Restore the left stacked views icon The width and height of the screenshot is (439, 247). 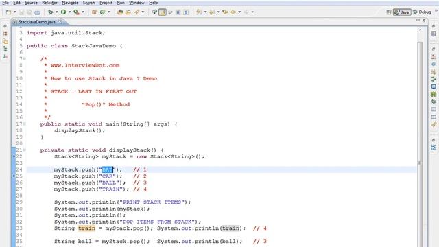point(5,26)
